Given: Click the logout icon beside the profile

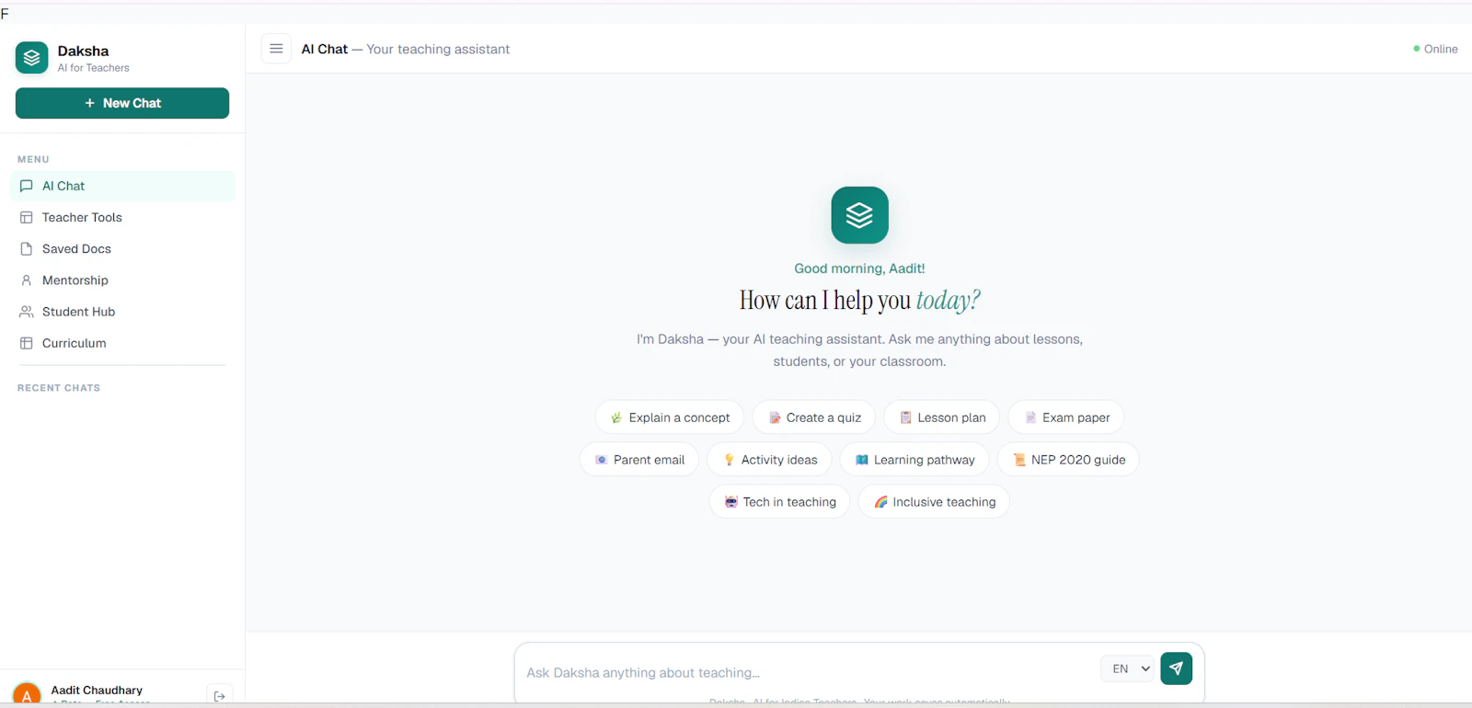Looking at the screenshot, I should coord(219,696).
